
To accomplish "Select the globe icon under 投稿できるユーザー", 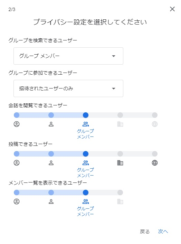I will [x=154, y=163].
